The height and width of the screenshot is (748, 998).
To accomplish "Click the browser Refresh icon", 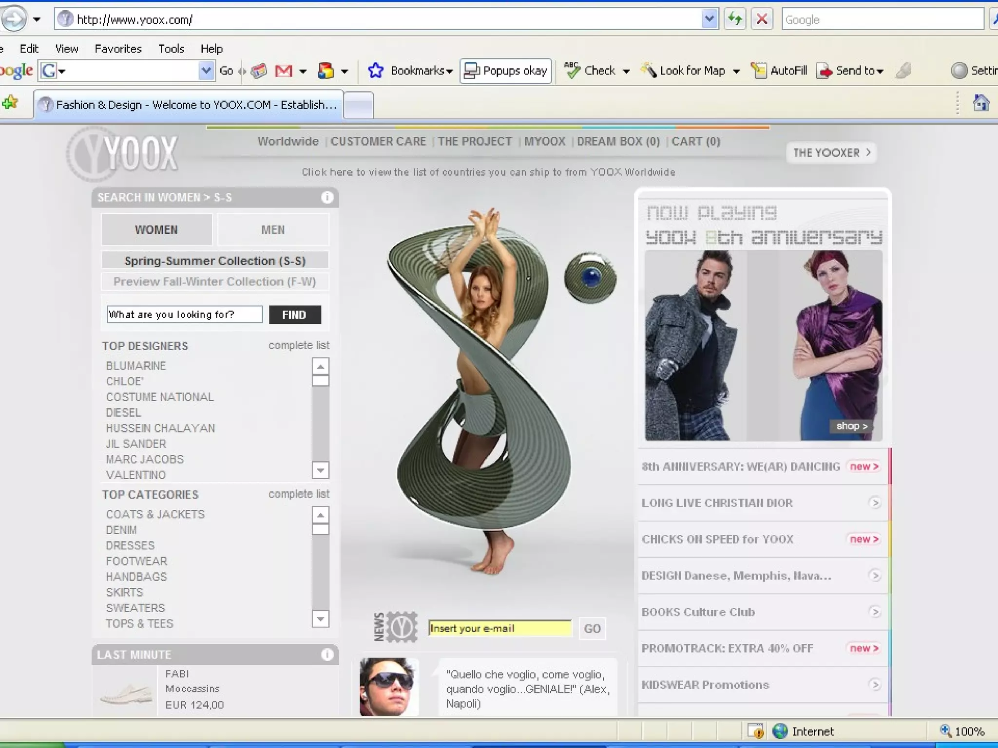I will 734,19.
